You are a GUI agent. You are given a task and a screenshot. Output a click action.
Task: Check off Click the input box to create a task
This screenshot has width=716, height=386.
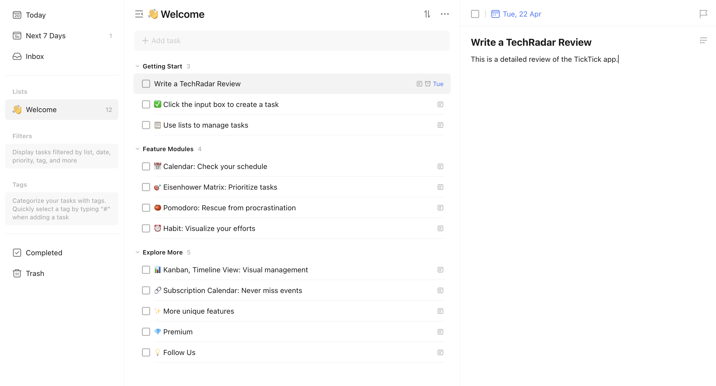click(x=146, y=104)
